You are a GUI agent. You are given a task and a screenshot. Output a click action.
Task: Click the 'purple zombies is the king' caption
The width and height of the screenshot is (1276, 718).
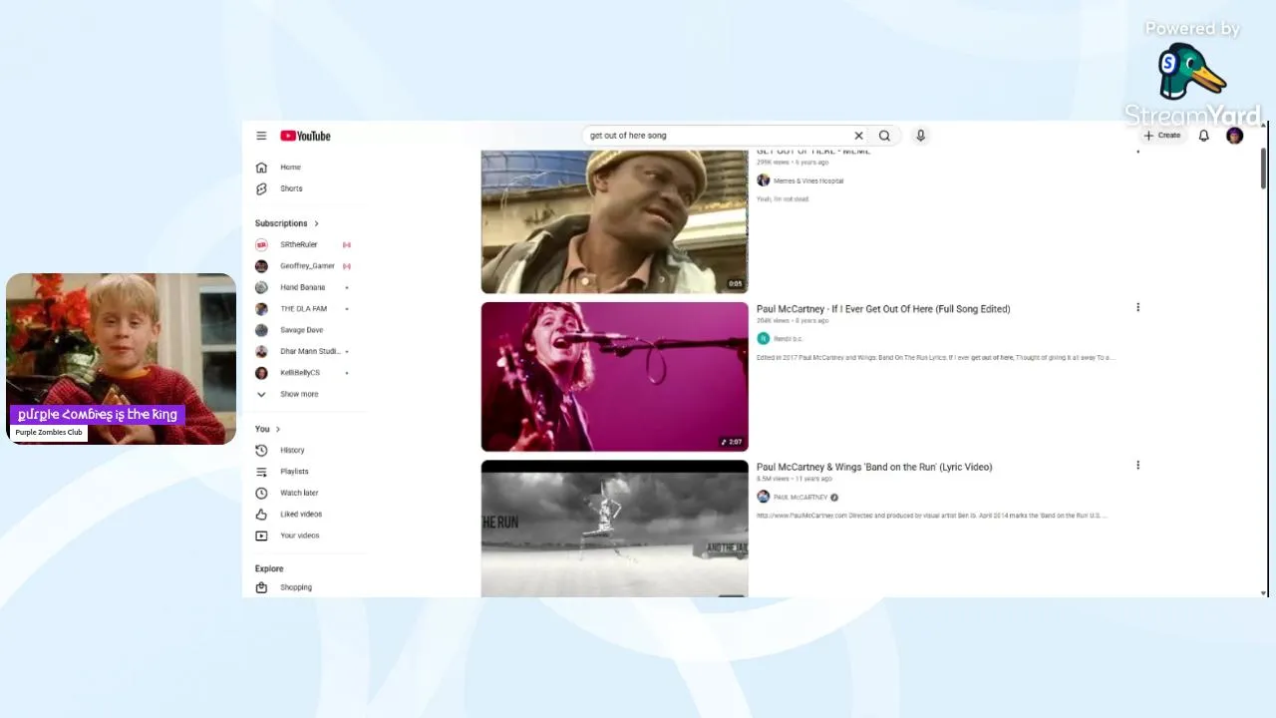[x=97, y=414]
